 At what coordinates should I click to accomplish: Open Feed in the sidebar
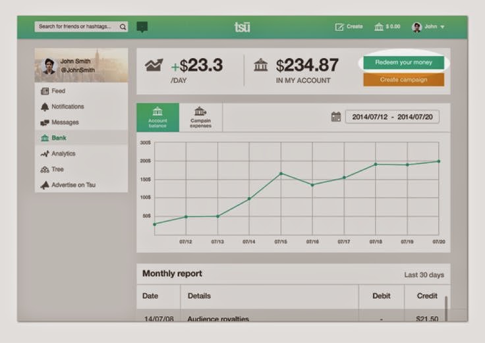[x=81, y=91]
